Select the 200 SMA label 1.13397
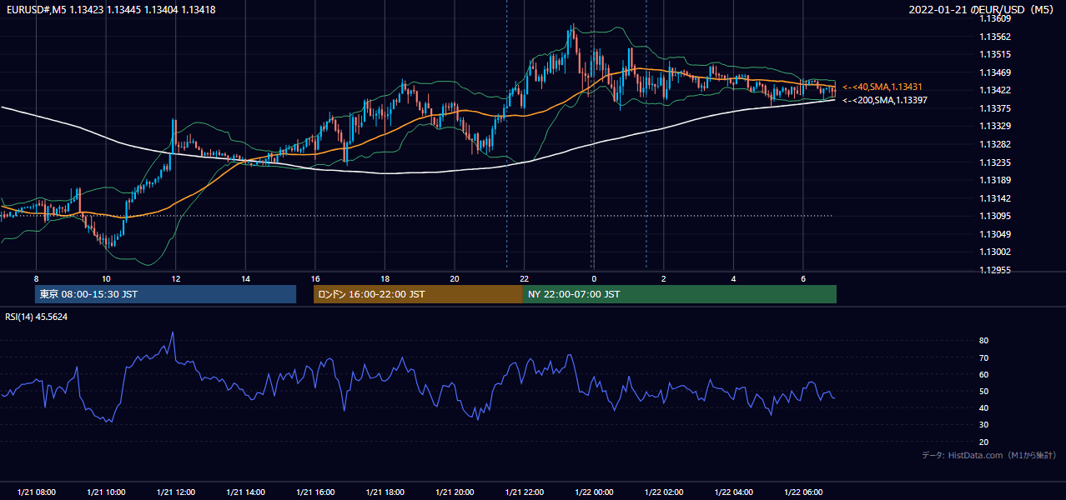 [x=884, y=100]
